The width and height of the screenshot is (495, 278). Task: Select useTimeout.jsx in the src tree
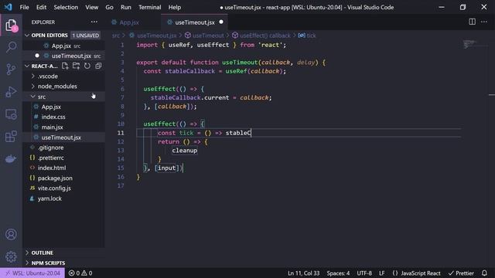tap(61, 137)
